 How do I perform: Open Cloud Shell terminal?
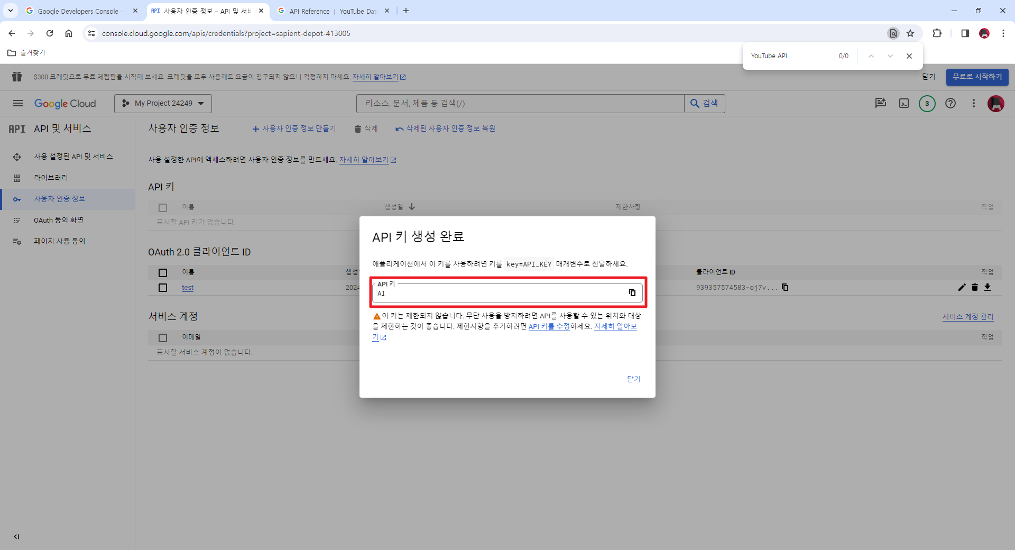pyautogui.click(x=903, y=104)
